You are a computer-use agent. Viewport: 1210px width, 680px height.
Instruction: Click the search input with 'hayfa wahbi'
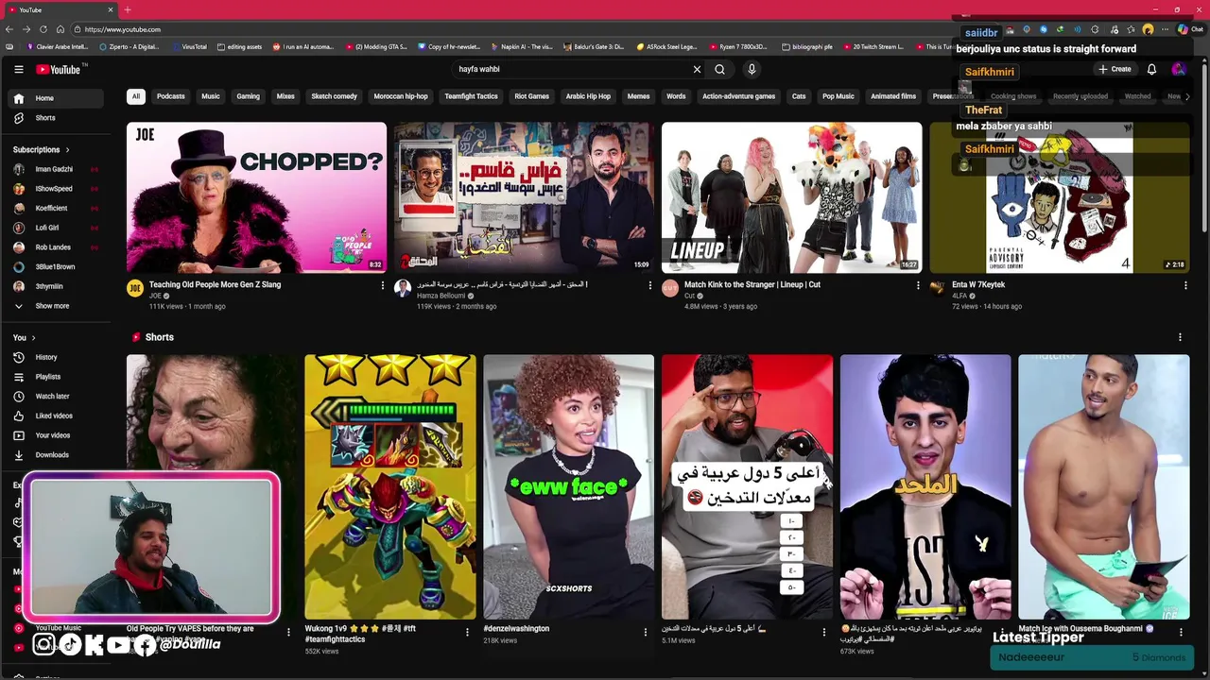tap(572, 69)
